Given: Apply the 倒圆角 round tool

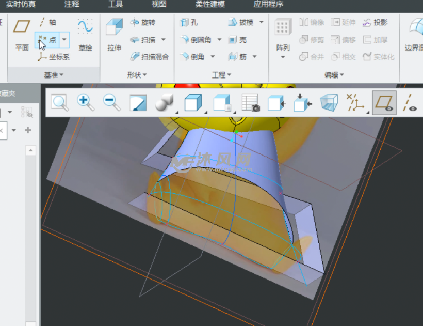Looking at the screenshot, I should pos(196,40).
